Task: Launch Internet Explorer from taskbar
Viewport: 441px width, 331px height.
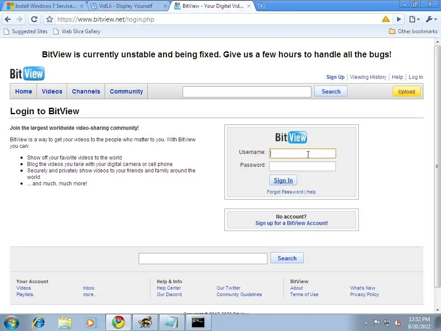Action: click(x=38, y=322)
